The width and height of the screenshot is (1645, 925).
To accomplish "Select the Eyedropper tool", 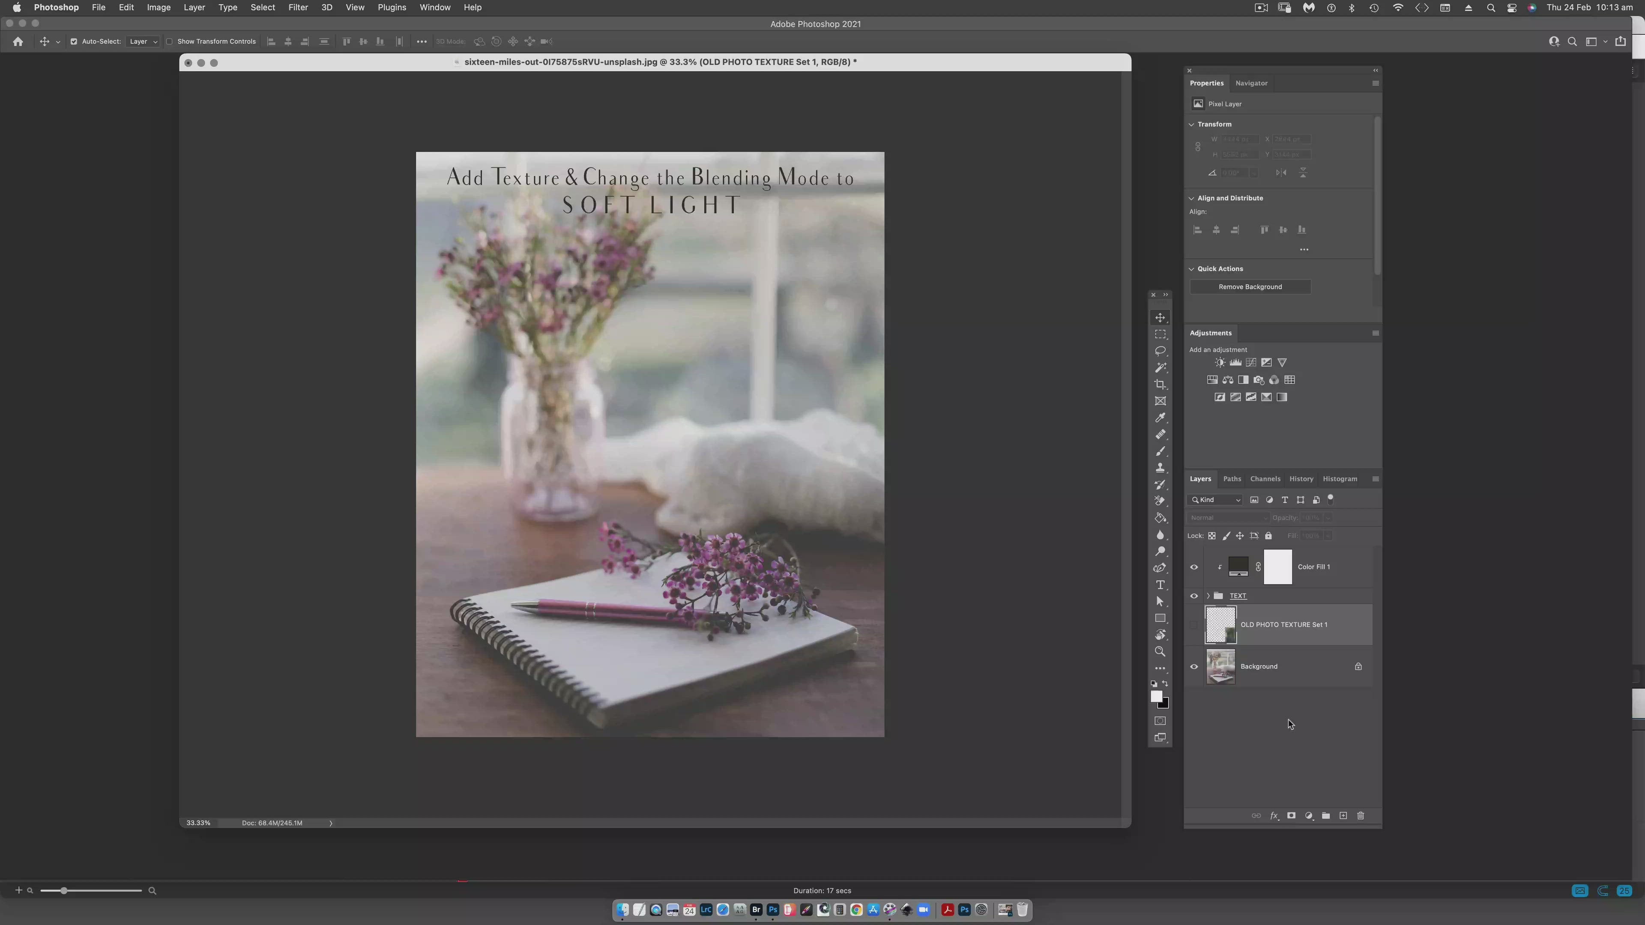I will pos(1160,418).
